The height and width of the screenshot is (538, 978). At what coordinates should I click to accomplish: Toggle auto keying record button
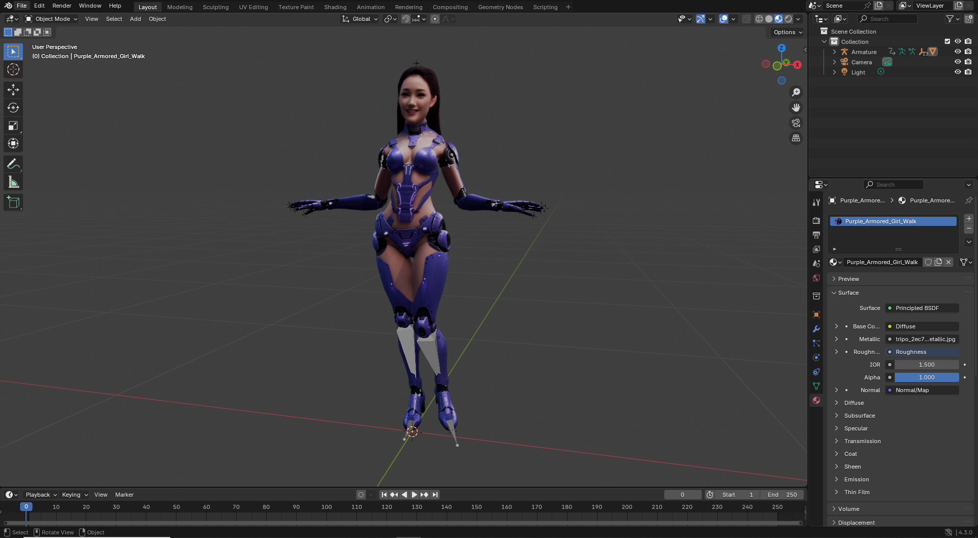tap(361, 495)
